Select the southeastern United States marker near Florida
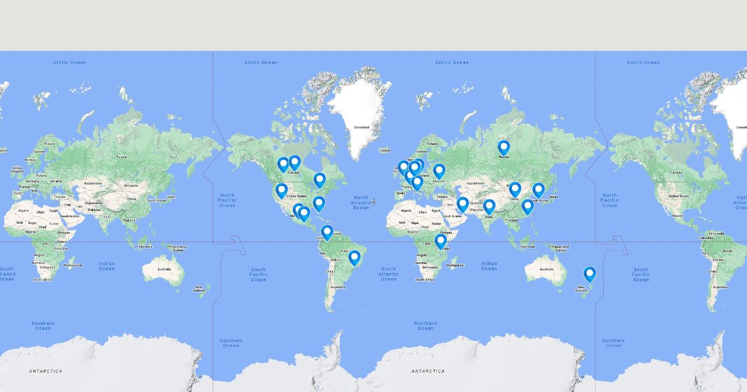747x392 pixels. (x=319, y=204)
